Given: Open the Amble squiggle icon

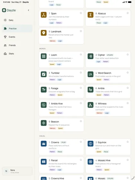Looking at the screenshot, I should coord(90,90).
